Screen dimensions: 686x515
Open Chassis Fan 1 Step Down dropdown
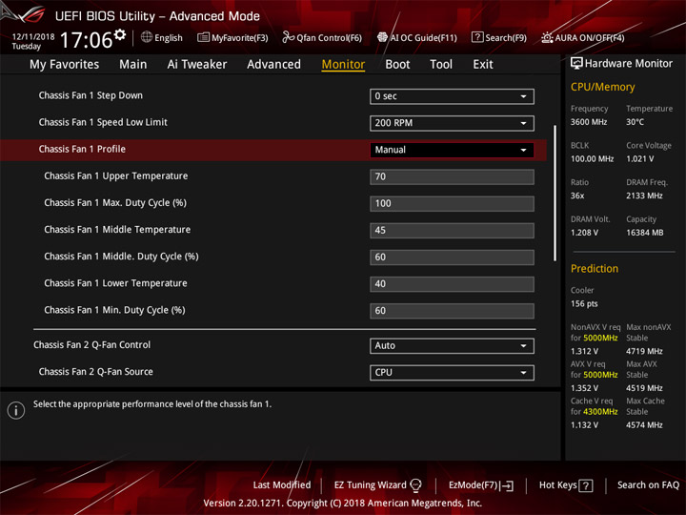click(452, 96)
